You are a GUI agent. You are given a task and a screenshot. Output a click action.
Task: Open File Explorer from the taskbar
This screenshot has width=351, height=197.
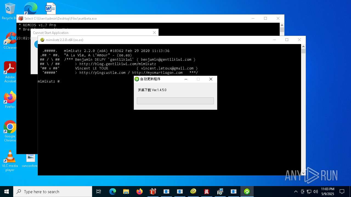tap(126, 192)
